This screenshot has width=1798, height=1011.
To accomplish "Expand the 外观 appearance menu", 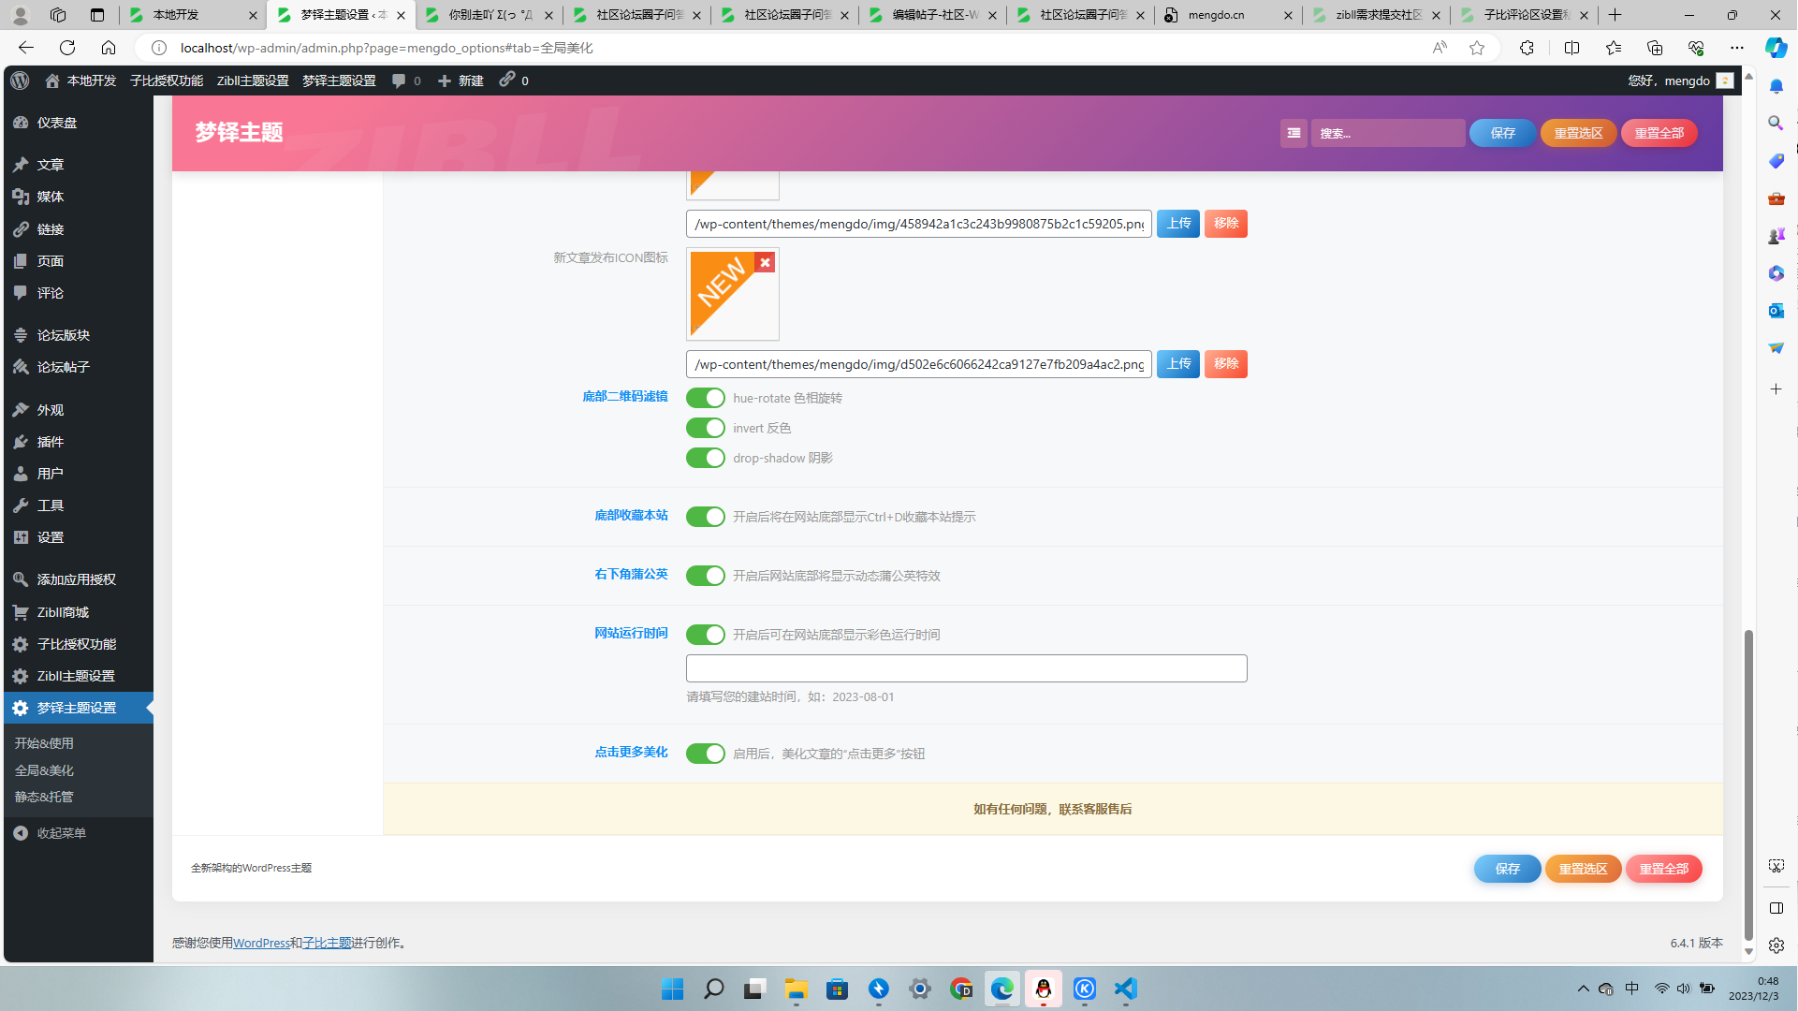I will tap(50, 410).
